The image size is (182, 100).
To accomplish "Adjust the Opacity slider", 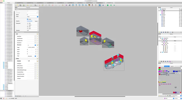I will 30,21.
